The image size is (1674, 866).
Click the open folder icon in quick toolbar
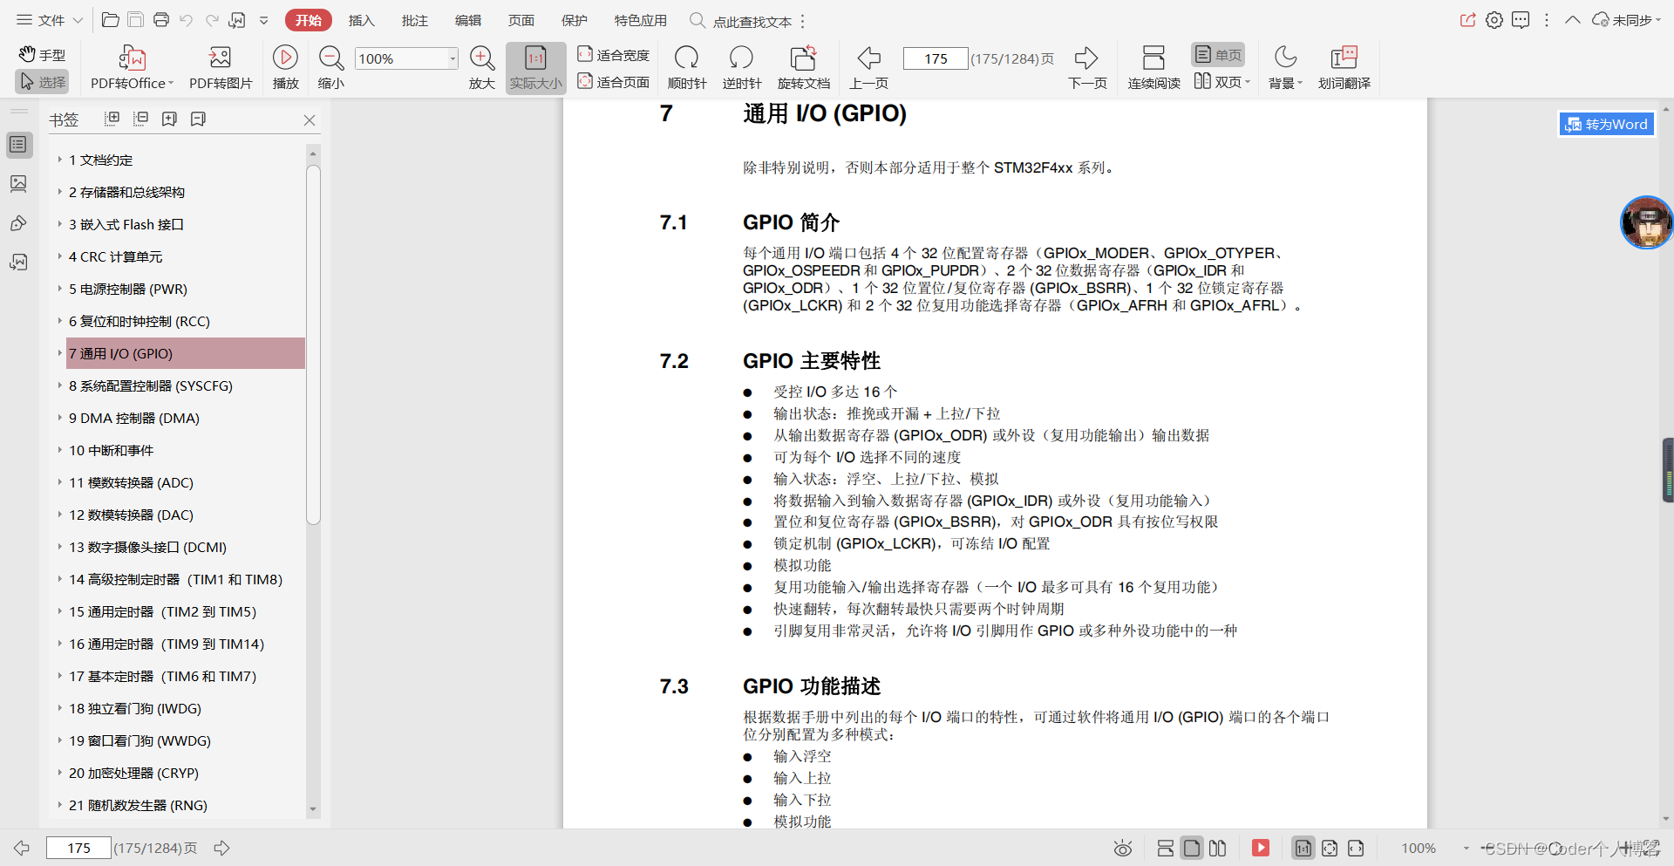coord(110,20)
